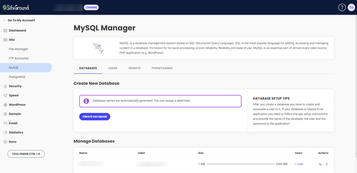
Task: Open FTP Accounts in the sidebar
Action: click(18, 58)
